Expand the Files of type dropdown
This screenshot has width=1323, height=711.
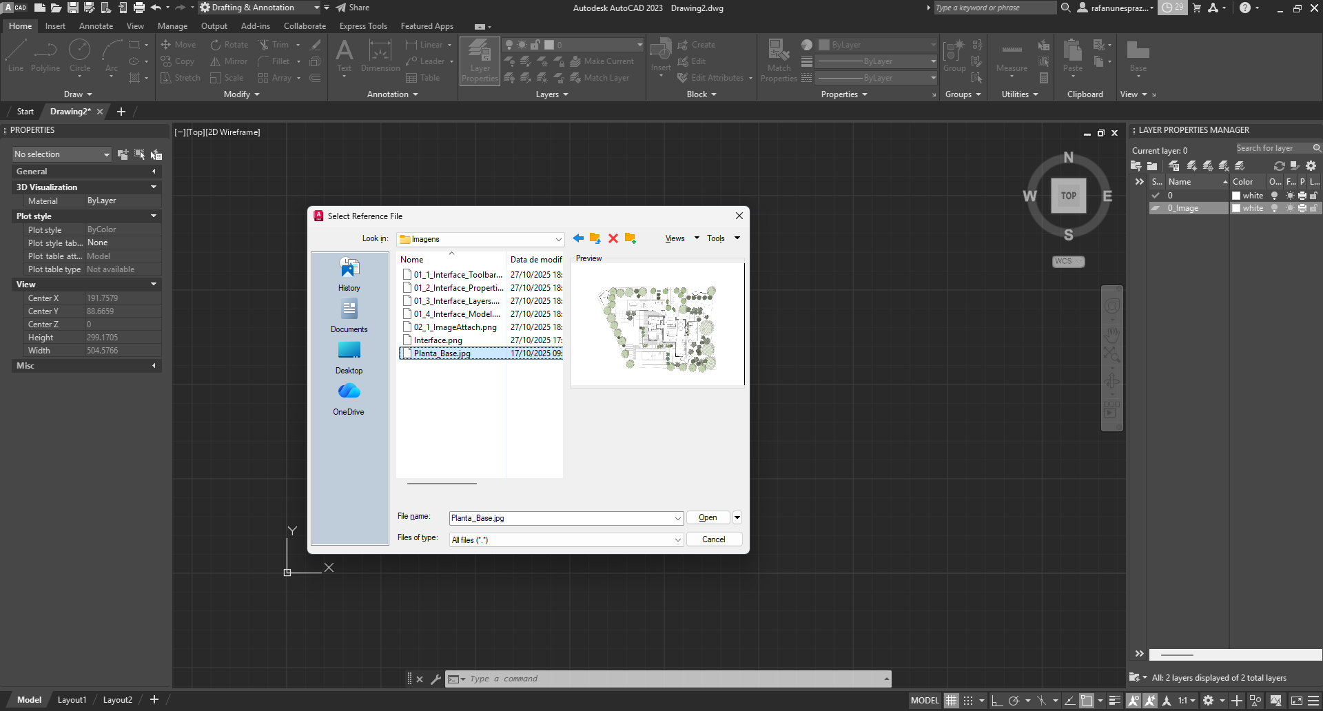pyautogui.click(x=677, y=540)
